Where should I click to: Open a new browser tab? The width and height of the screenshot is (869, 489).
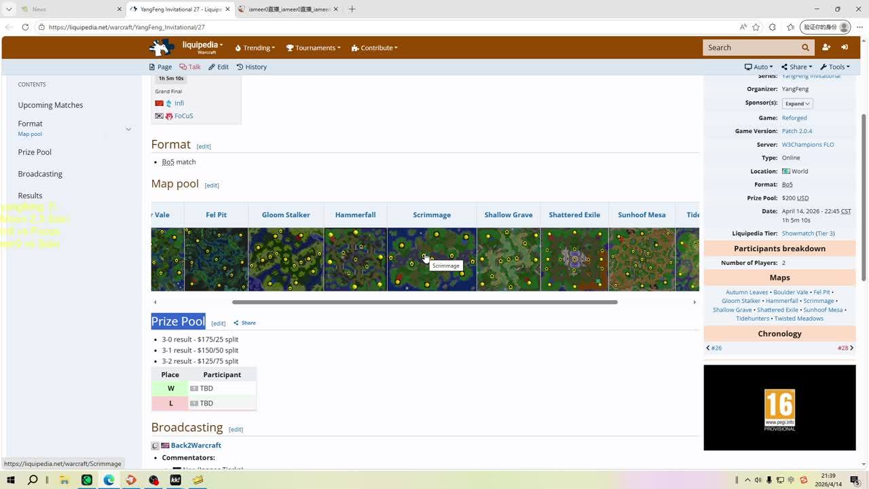352,9
